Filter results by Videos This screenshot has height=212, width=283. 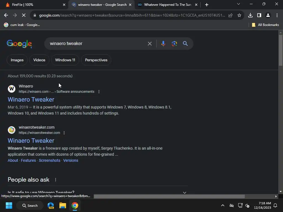pos(39,60)
